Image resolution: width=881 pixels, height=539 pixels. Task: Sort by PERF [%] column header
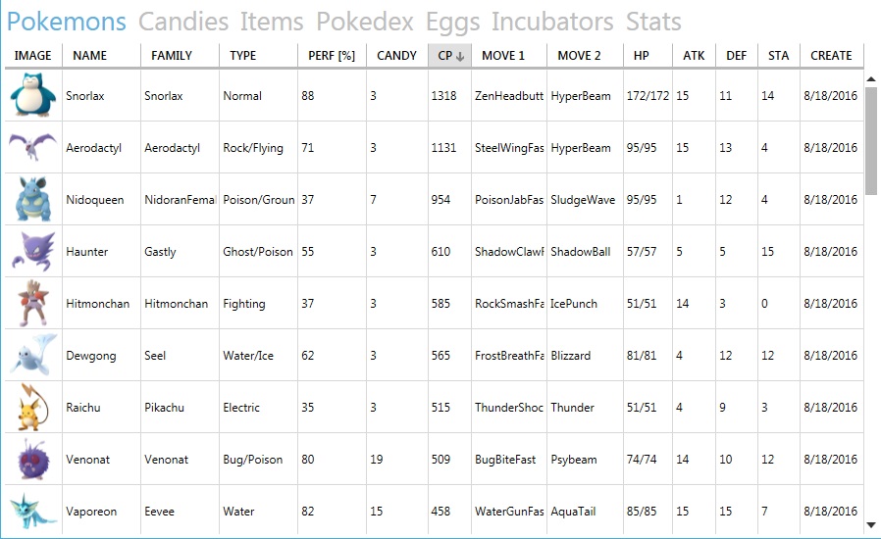[x=332, y=56]
